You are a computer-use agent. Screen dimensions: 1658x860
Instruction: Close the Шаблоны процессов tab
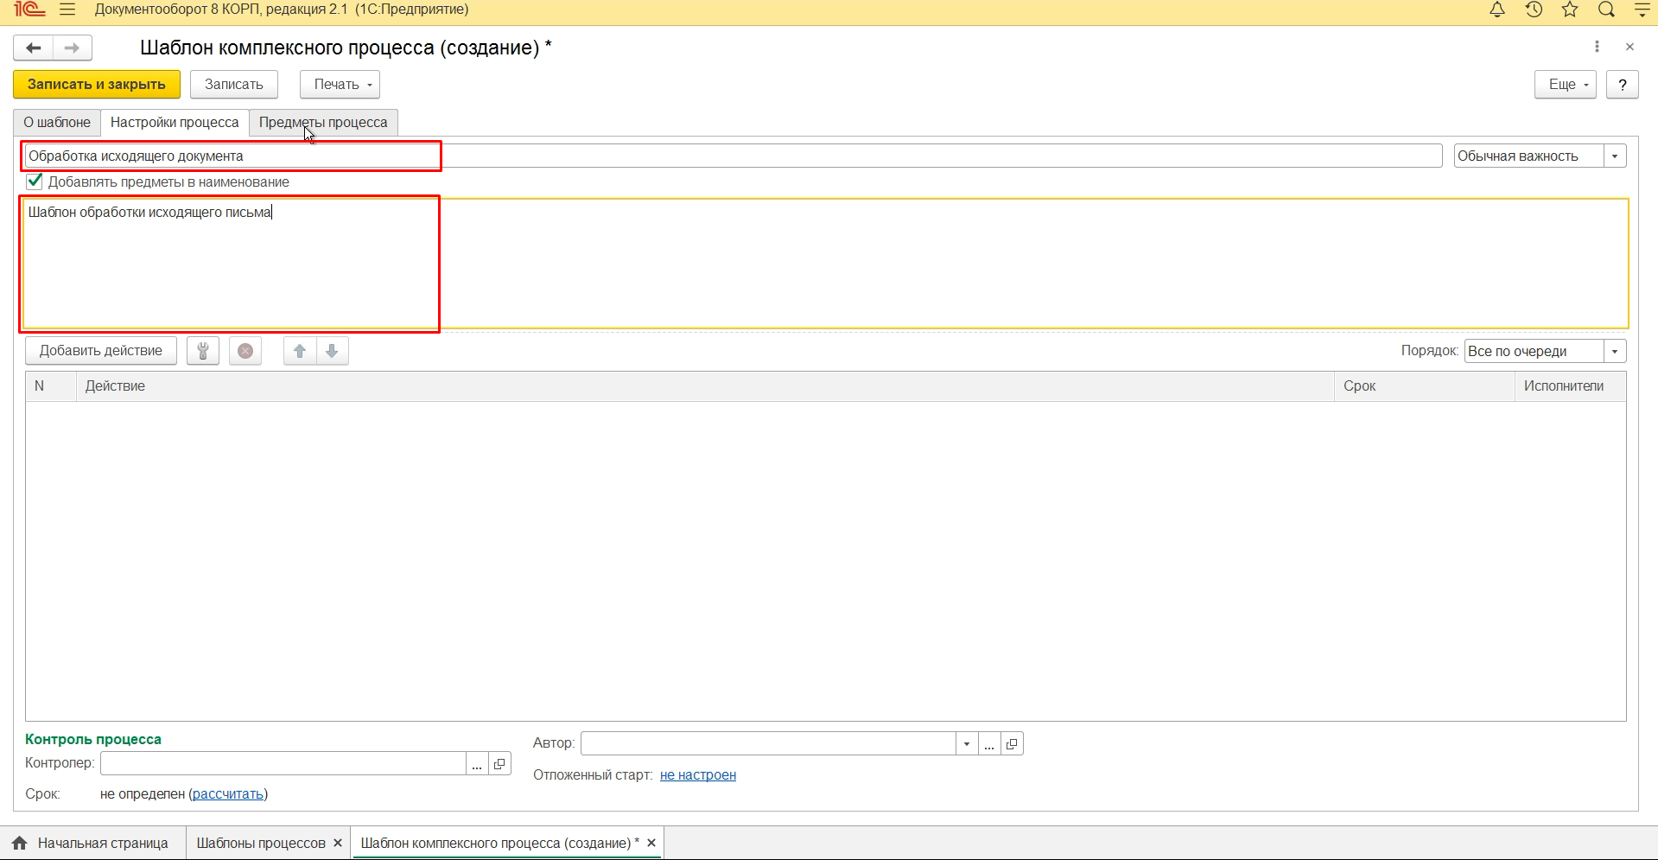(x=338, y=843)
